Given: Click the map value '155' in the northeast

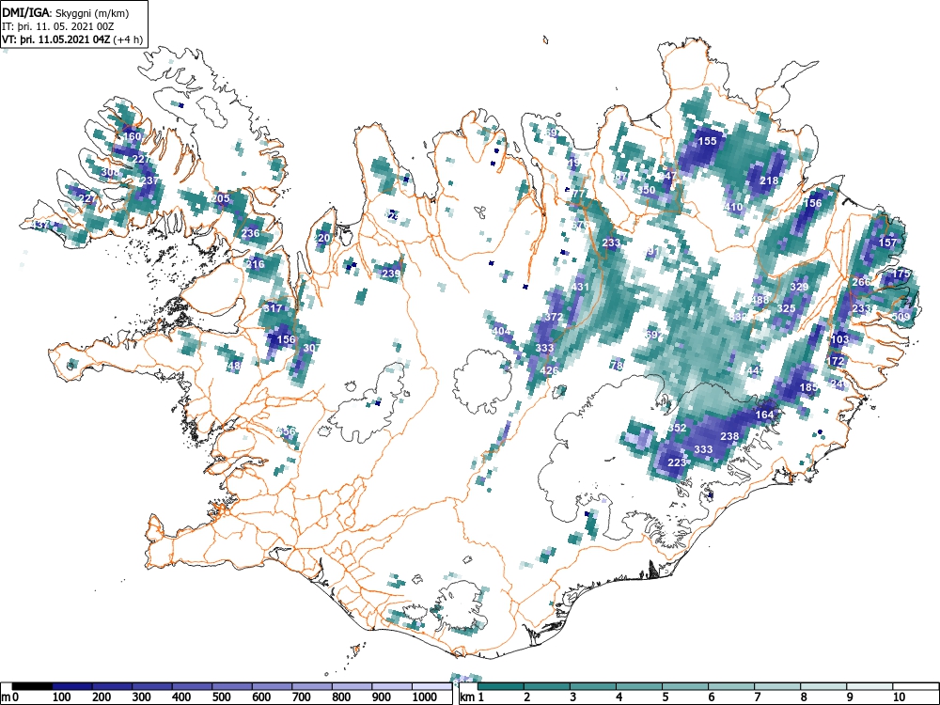Looking at the screenshot, I should (x=708, y=141).
